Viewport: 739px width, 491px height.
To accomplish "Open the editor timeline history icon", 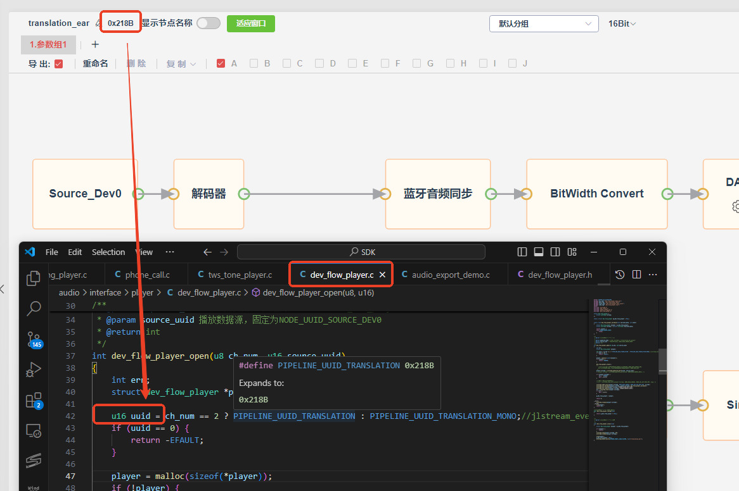I will 620,275.
